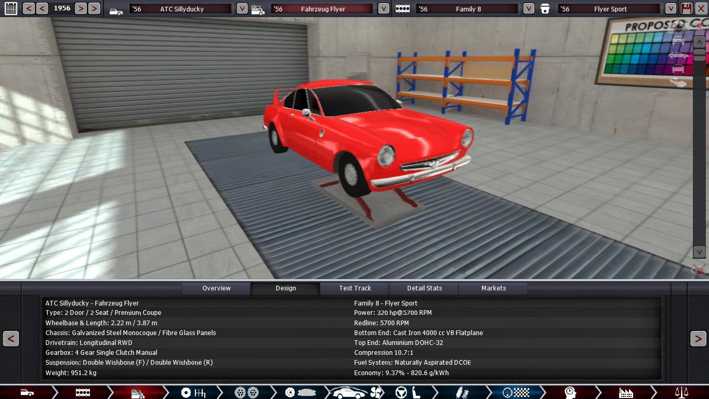Screen dimensions: 709x399
Task: Click the vertical scrollbar down arrow
Action: (699, 251)
